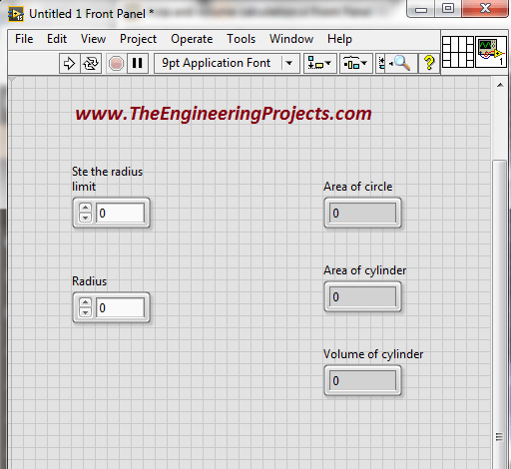
Task: Click the Run Continuously button
Action: [x=91, y=63]
